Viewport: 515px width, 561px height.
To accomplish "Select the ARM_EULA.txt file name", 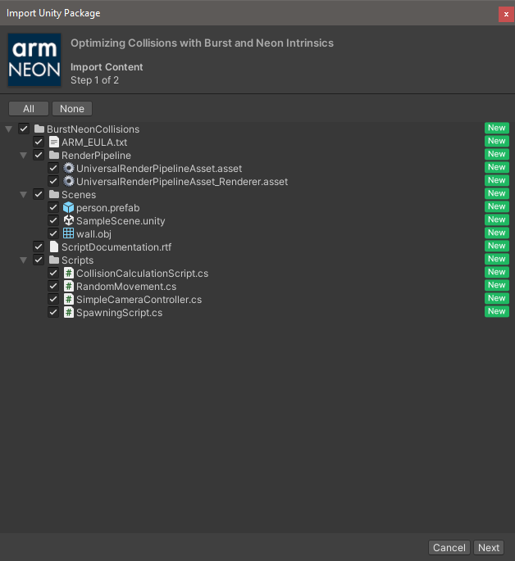I will (x=94, y=143).
